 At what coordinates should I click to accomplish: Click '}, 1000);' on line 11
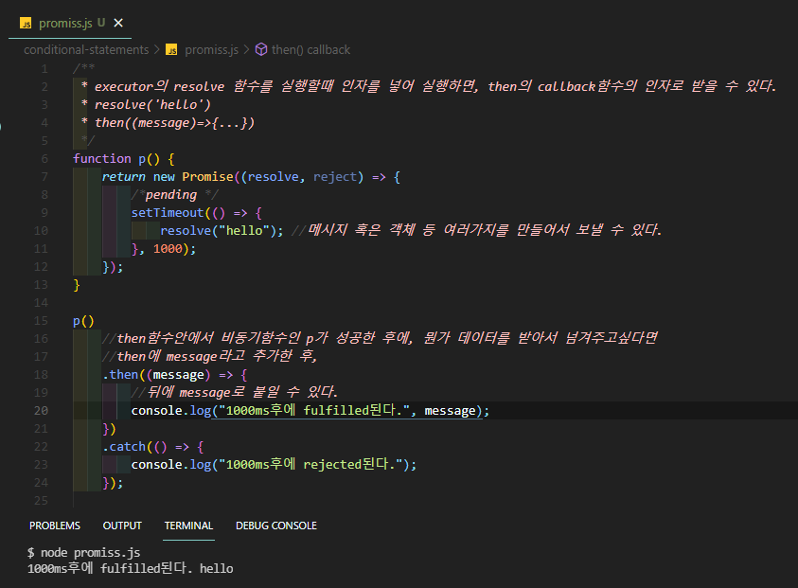(164, 248)
